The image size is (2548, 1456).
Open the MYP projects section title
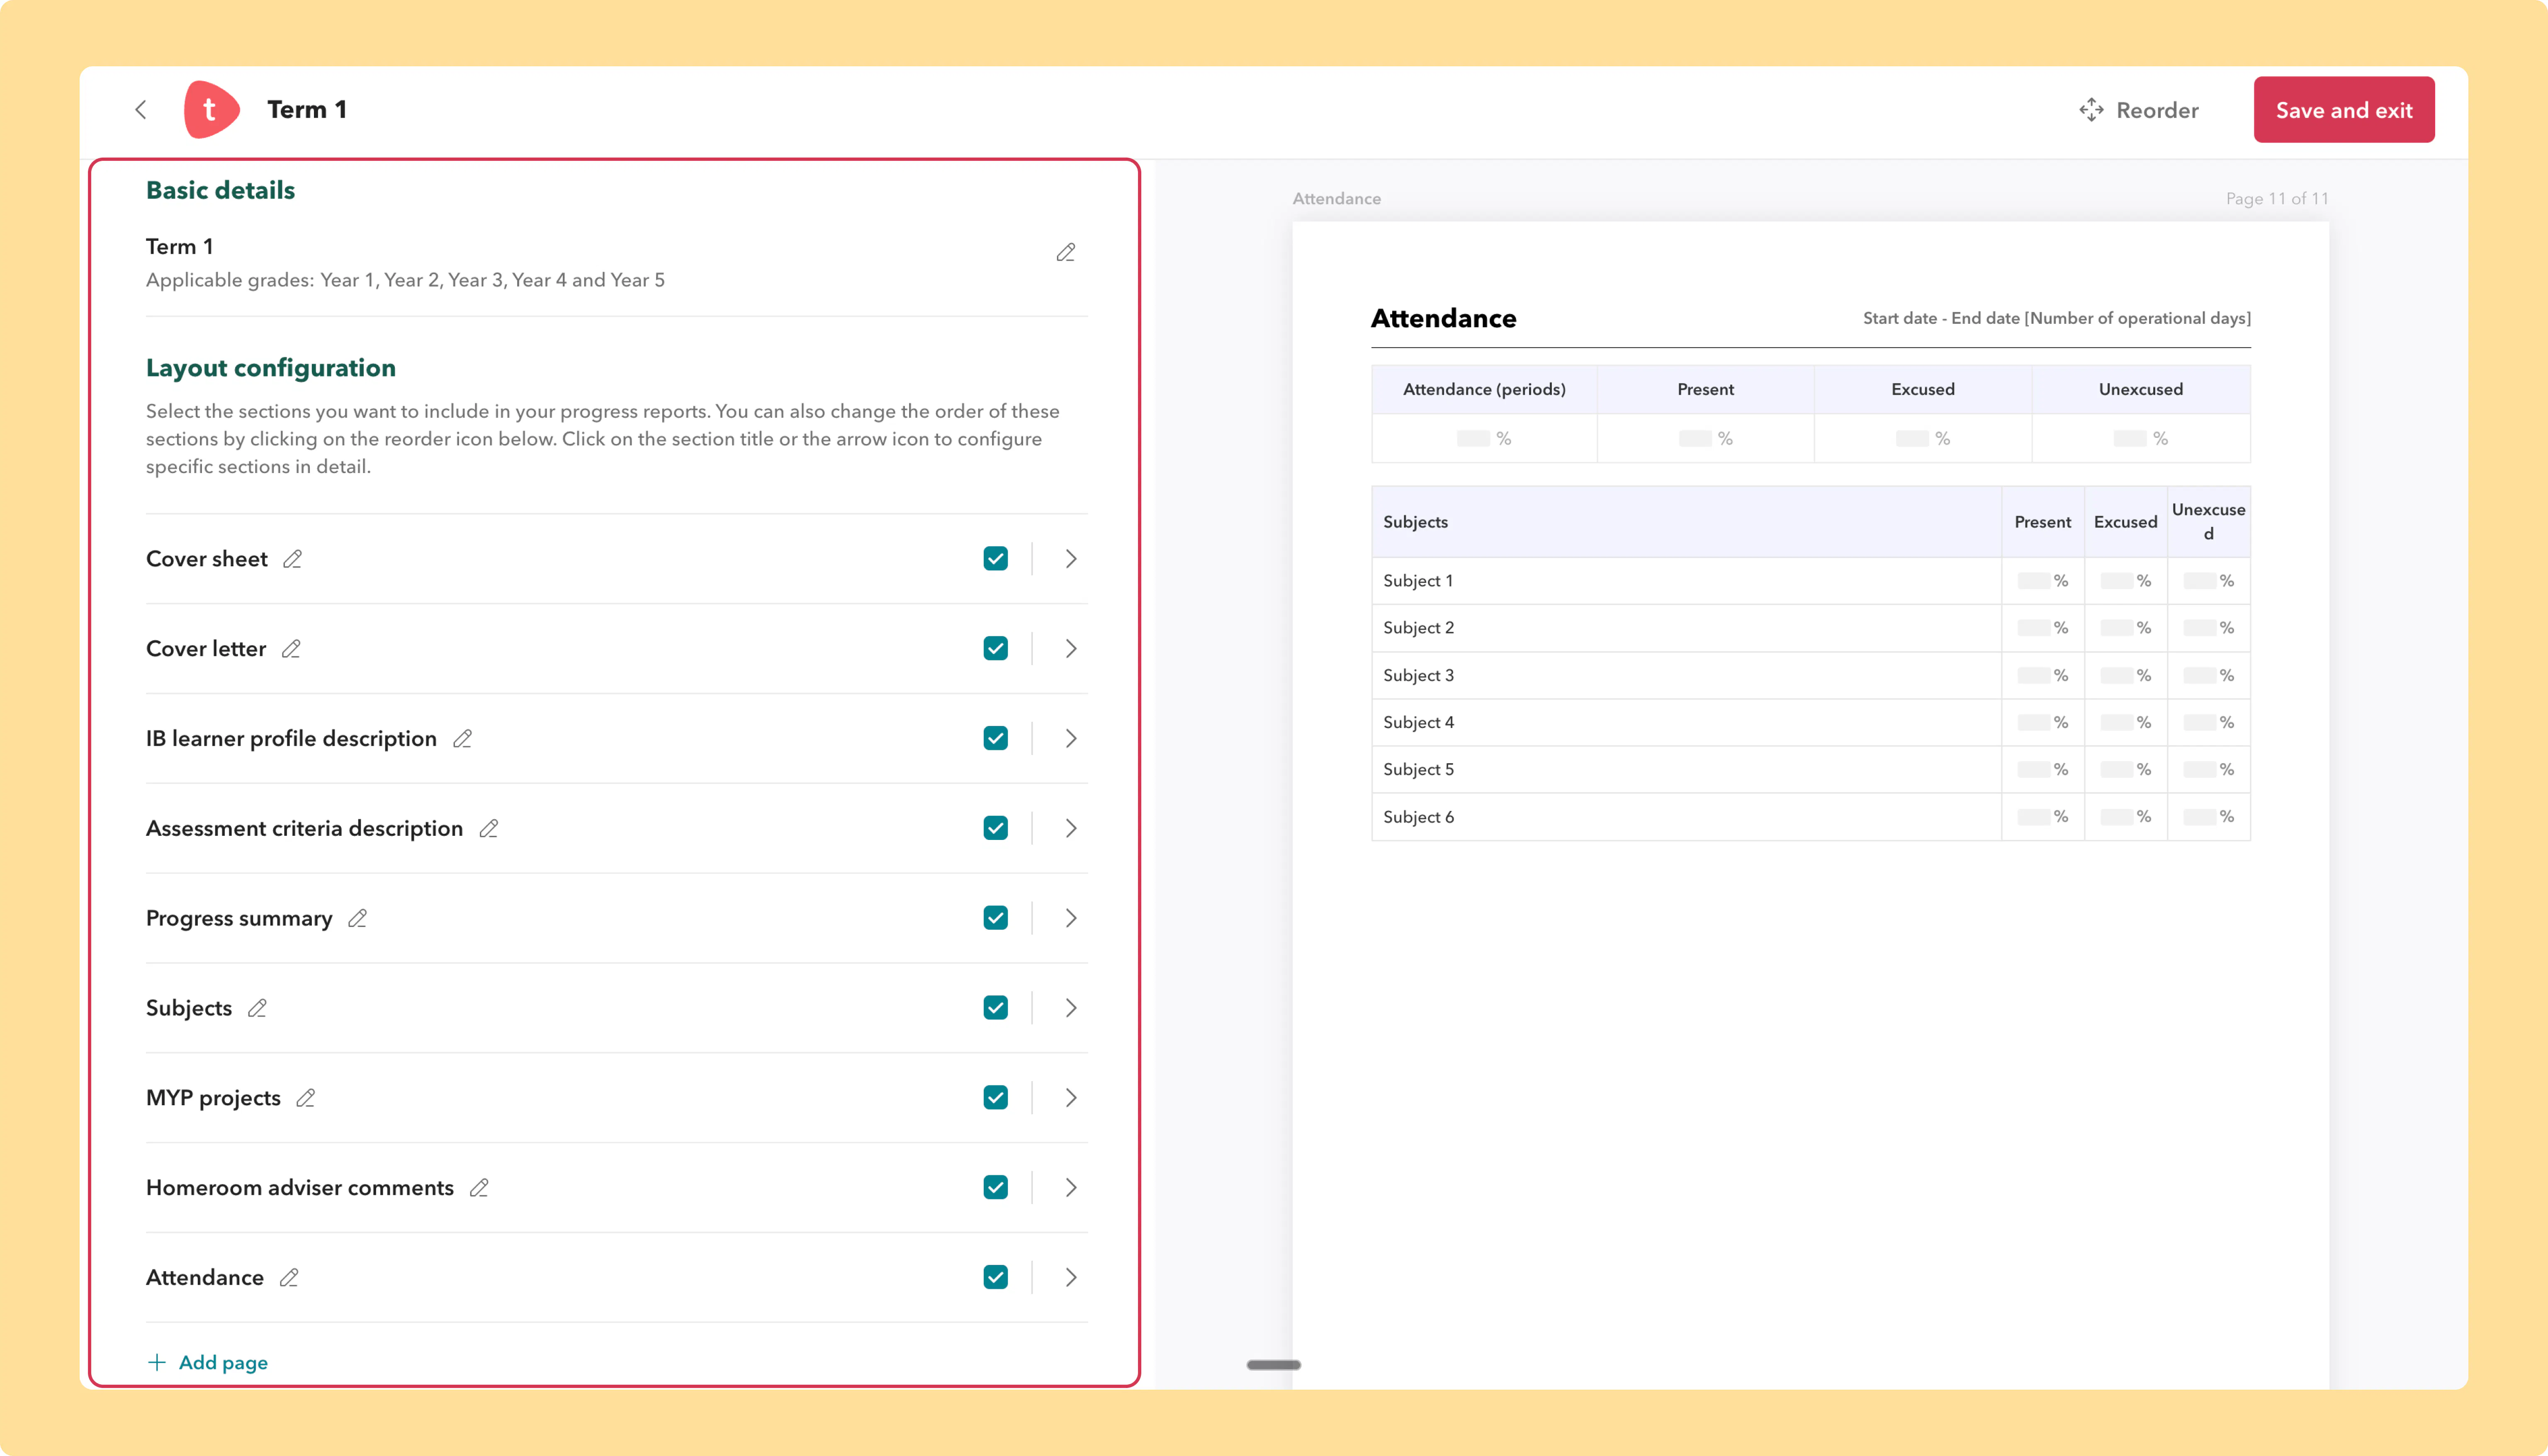tap(213, 1098)
